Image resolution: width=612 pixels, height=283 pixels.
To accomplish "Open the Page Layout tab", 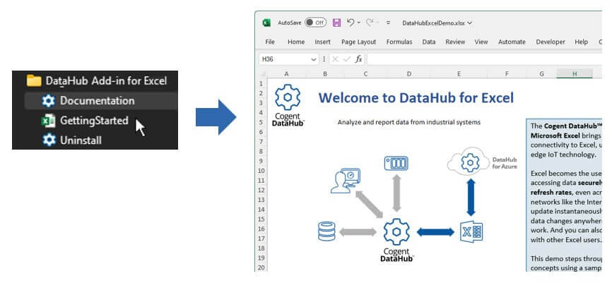I will point(358,42).
